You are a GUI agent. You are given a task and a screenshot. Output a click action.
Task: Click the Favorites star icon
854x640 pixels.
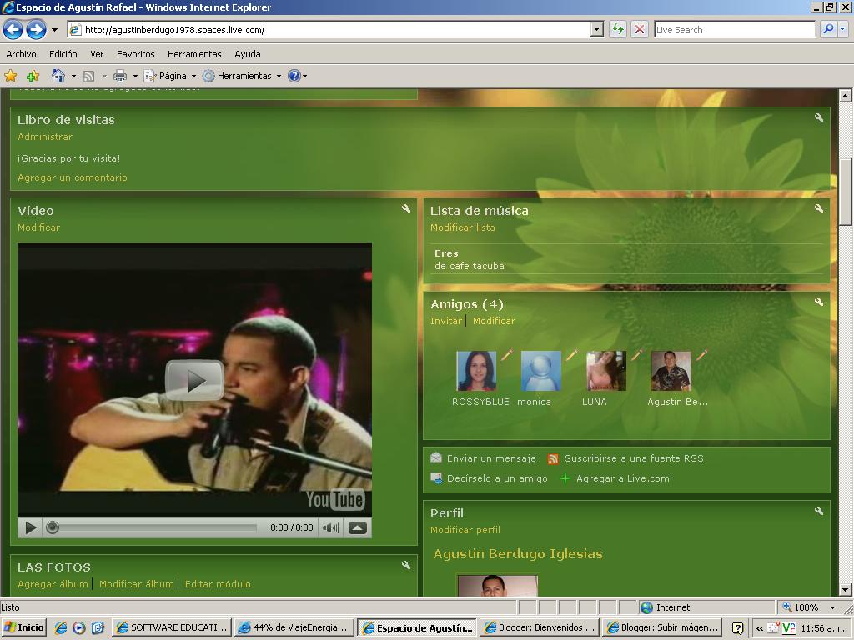click(10, 75)
